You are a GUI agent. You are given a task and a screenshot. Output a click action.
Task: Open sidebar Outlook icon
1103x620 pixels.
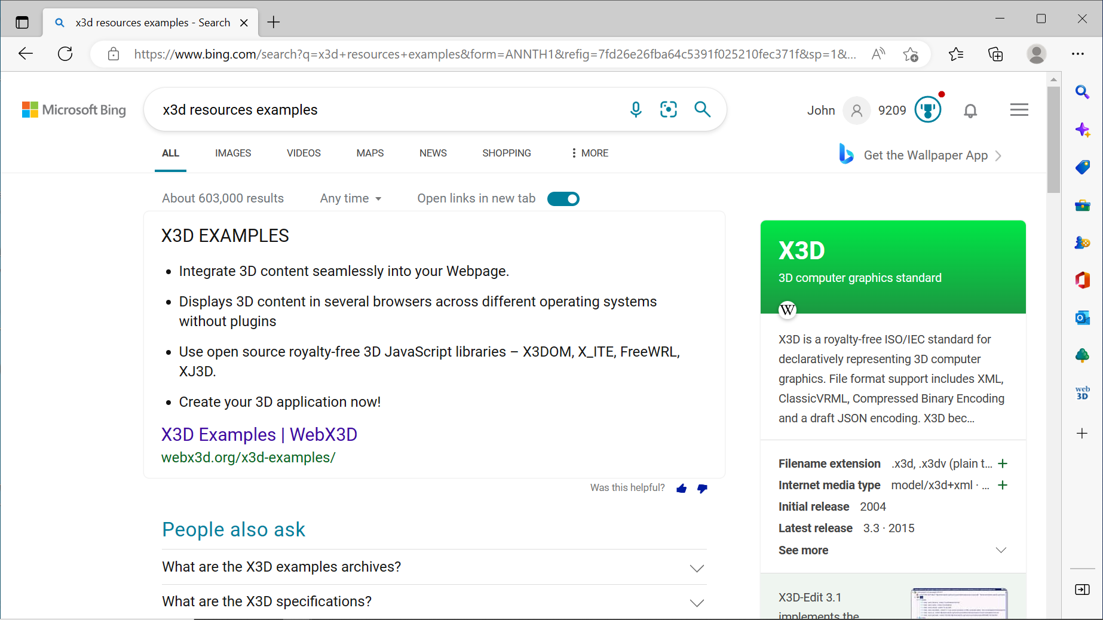coord(1082,318)
